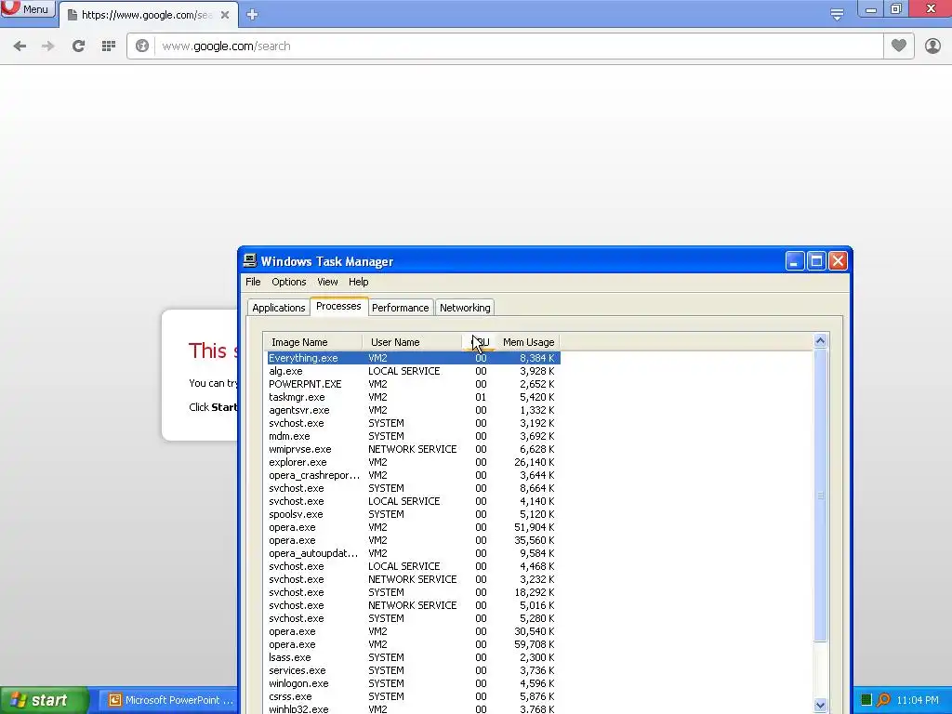Click process list scroll down arrow
The width and height of the screenshot is (952, 714).
820,706
